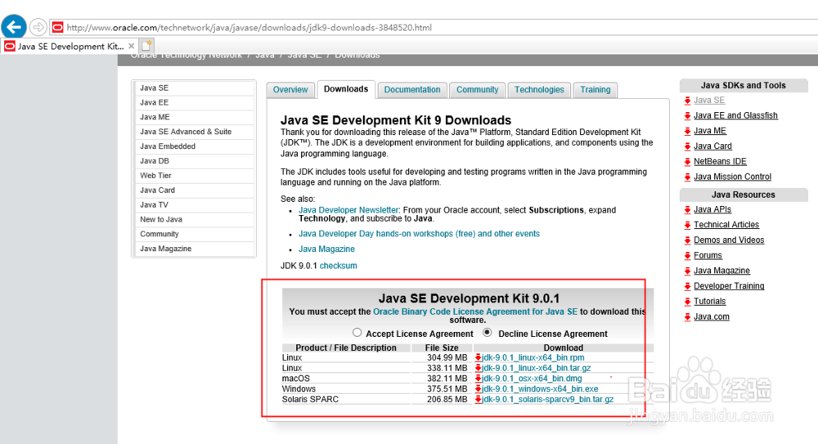Screen dimensions: 818x444
Task: Open Java Magazine link in Java Resources
Action: point(721,271)
